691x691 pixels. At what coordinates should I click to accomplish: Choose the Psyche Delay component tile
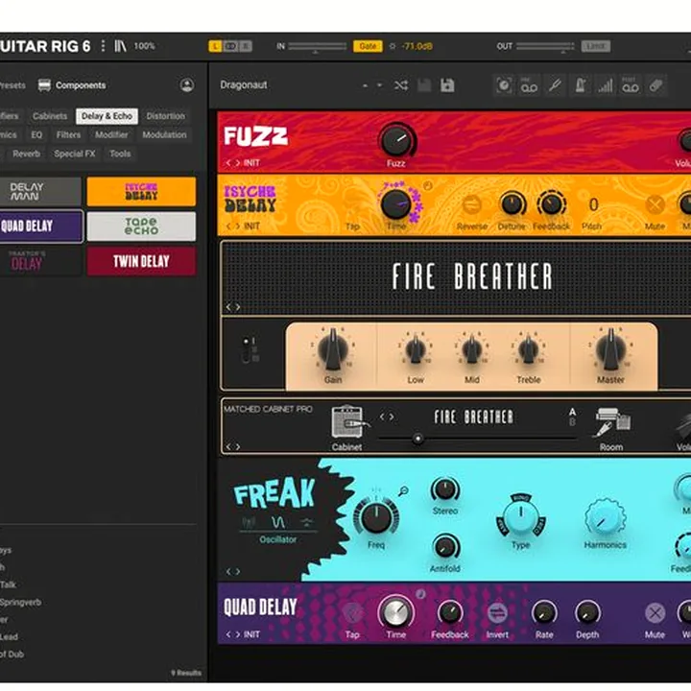[x=141, y=192]
